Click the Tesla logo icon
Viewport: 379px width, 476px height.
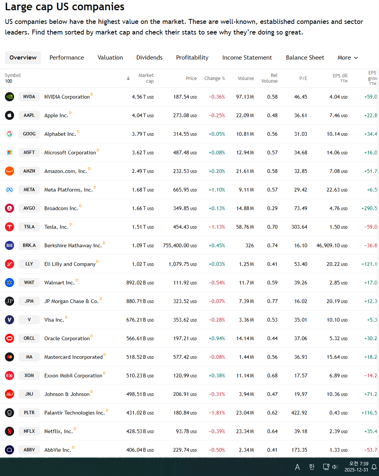point(9,227)
